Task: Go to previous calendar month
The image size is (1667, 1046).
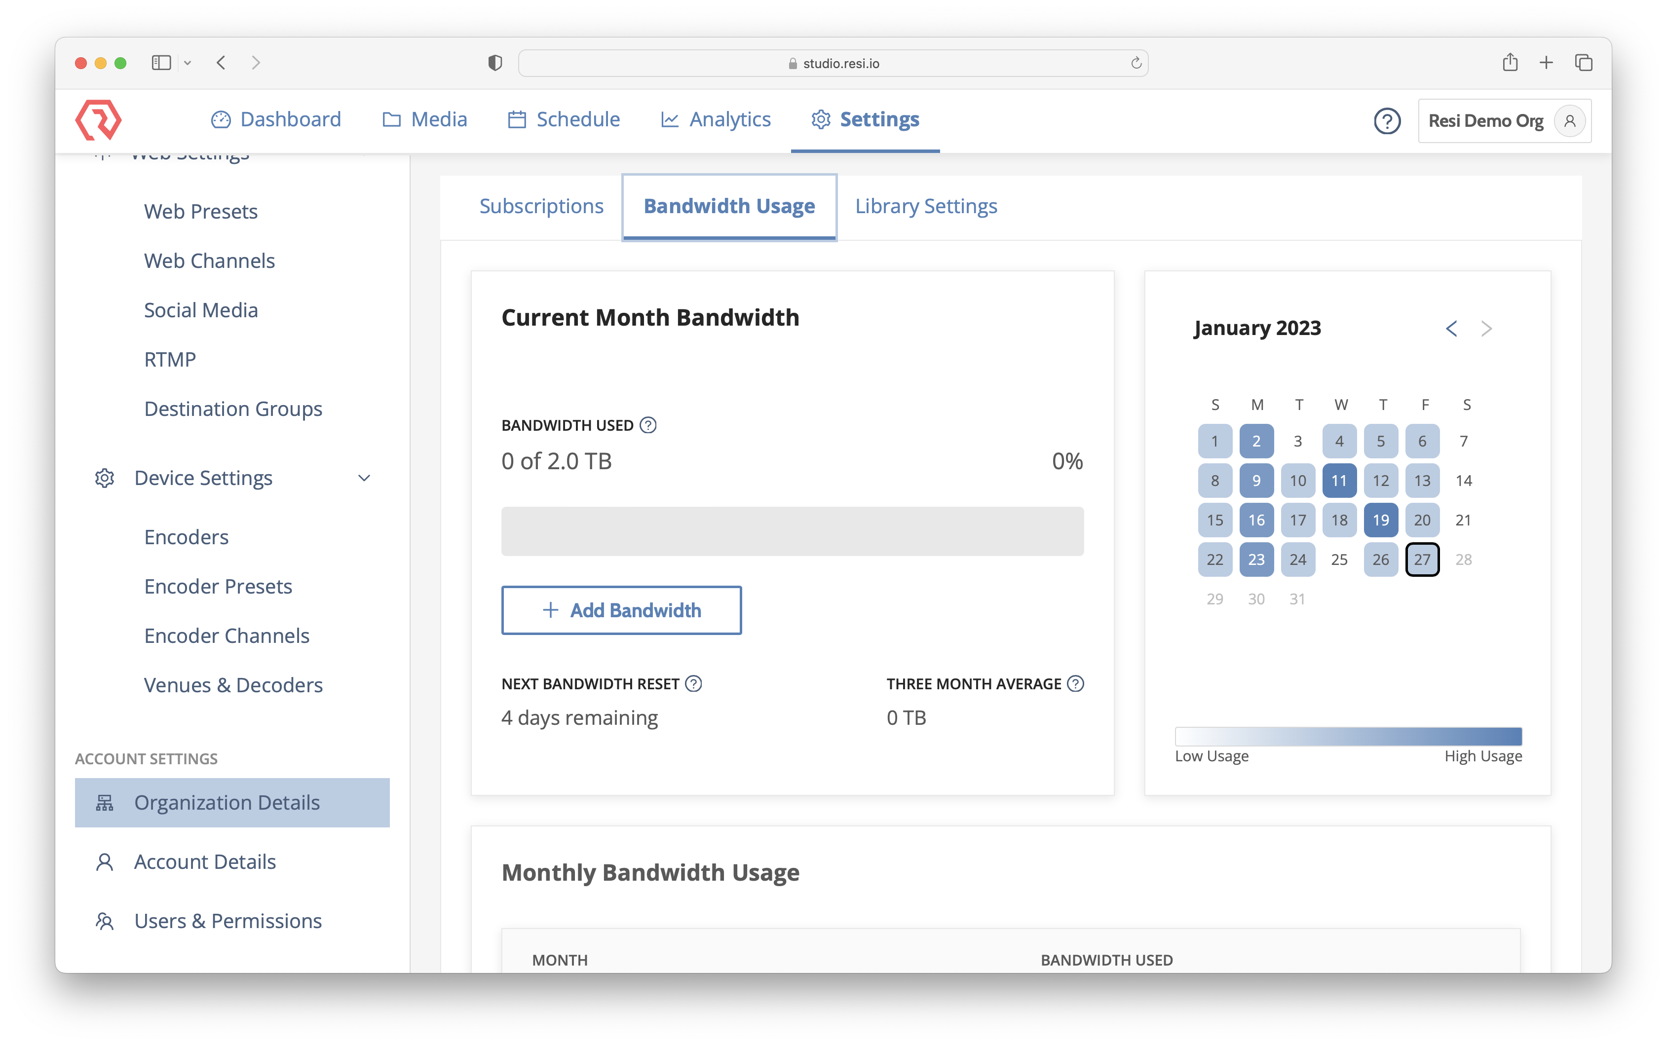Action: pyautogui.click(x=1451, y=329)
